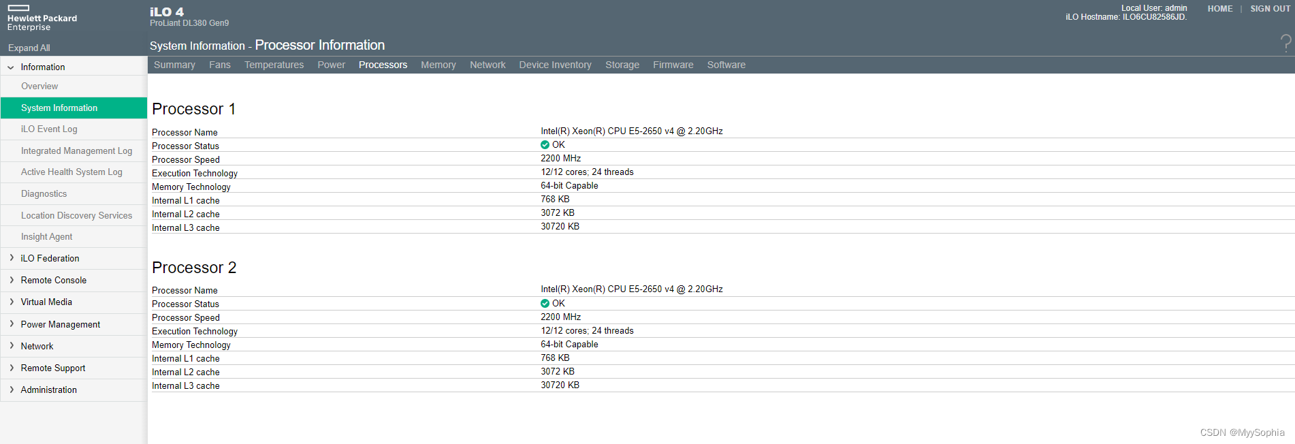Click Expand All in sidebar
This screenshot has width=1295, height=444.
pos(29,48)
